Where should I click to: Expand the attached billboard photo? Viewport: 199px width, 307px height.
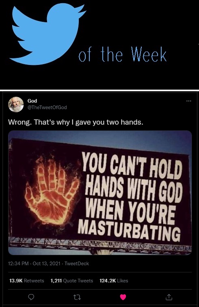100,193
